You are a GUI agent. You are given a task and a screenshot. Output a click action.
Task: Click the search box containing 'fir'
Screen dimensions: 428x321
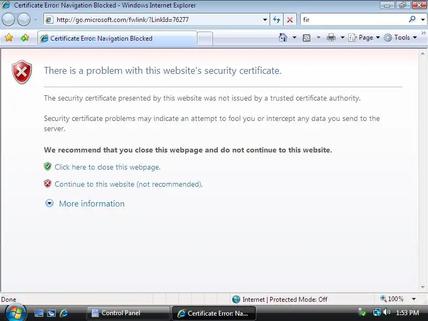tap(354, 20)
